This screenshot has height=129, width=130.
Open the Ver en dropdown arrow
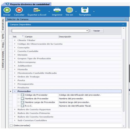tap(76, 11)
